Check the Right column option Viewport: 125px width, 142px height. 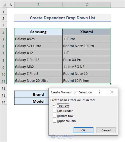point(54,121)
